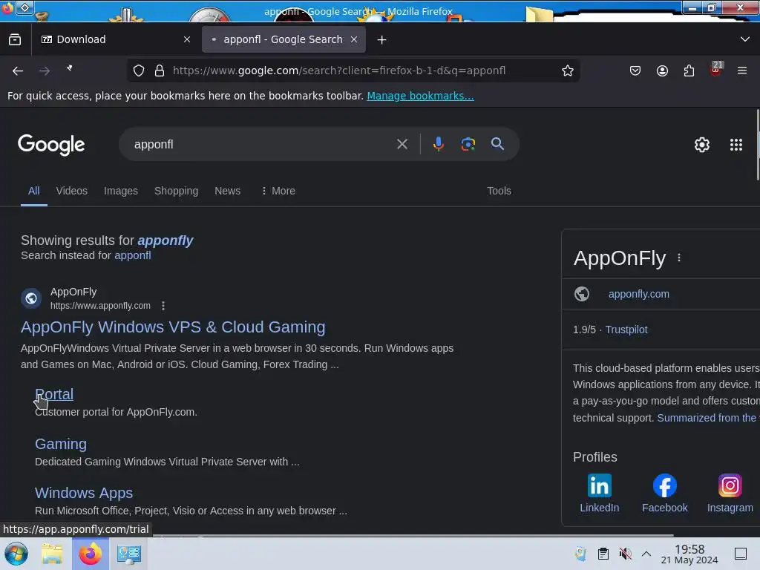Screen dimensions: 760x570
Task: Open Gaming sitelink
Action: (61, 444)
